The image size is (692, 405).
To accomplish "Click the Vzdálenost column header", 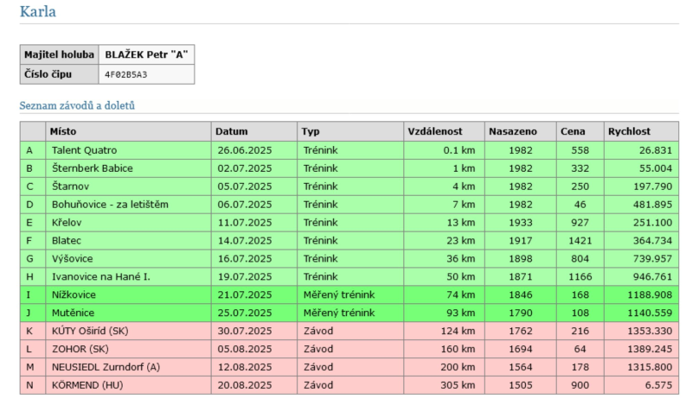I will point(435,131).
